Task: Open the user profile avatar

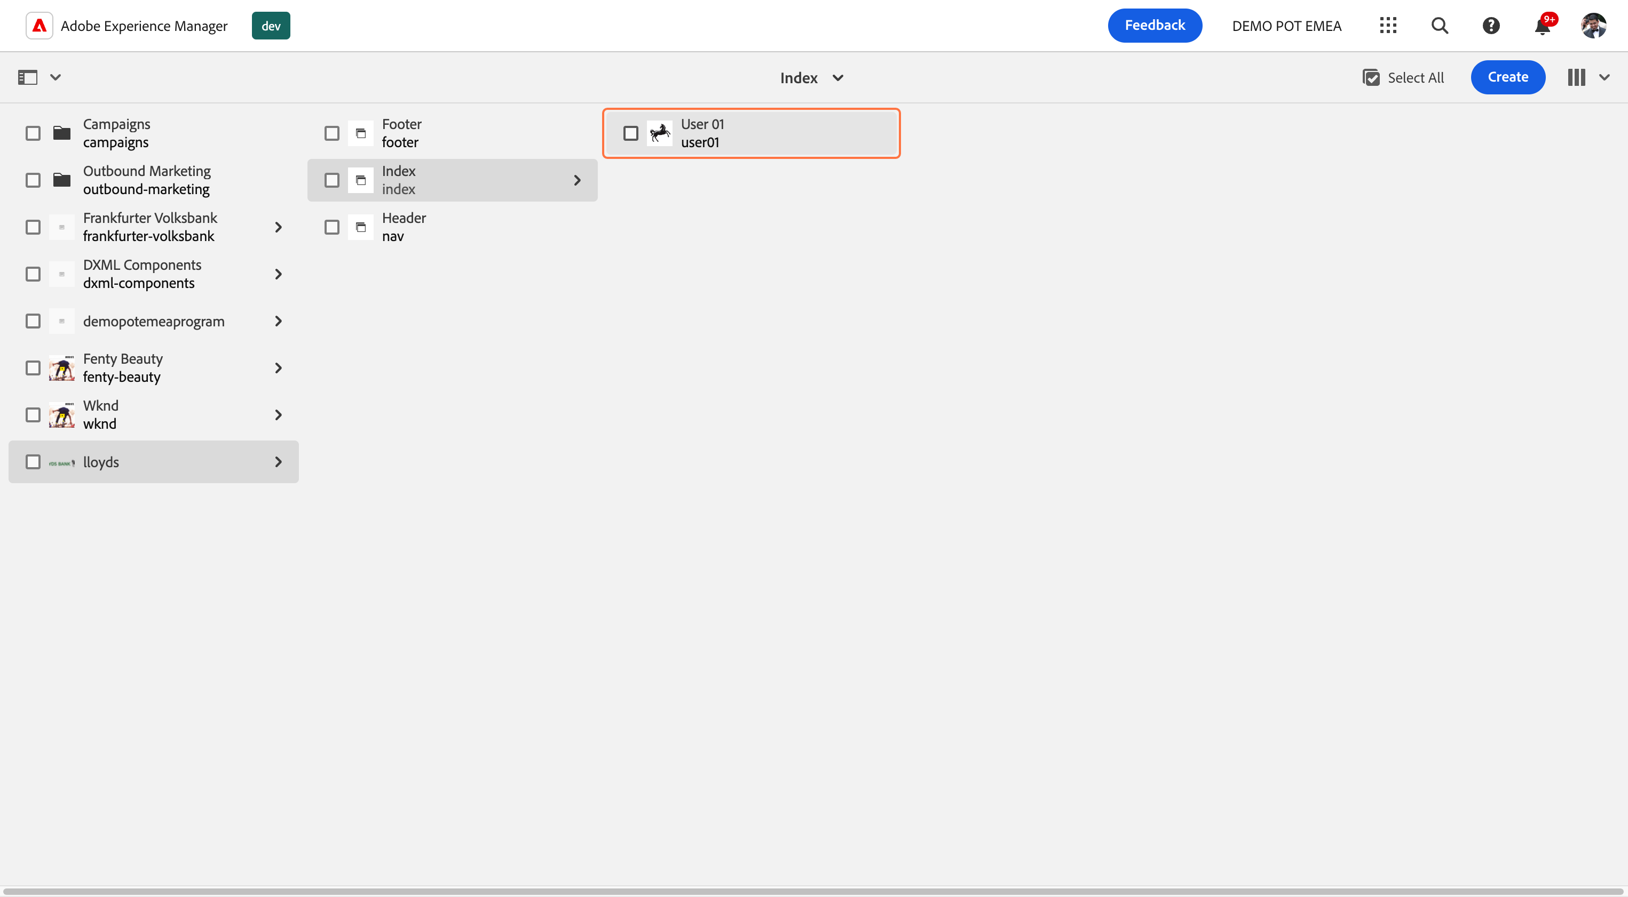Action: click(1594, 26)
